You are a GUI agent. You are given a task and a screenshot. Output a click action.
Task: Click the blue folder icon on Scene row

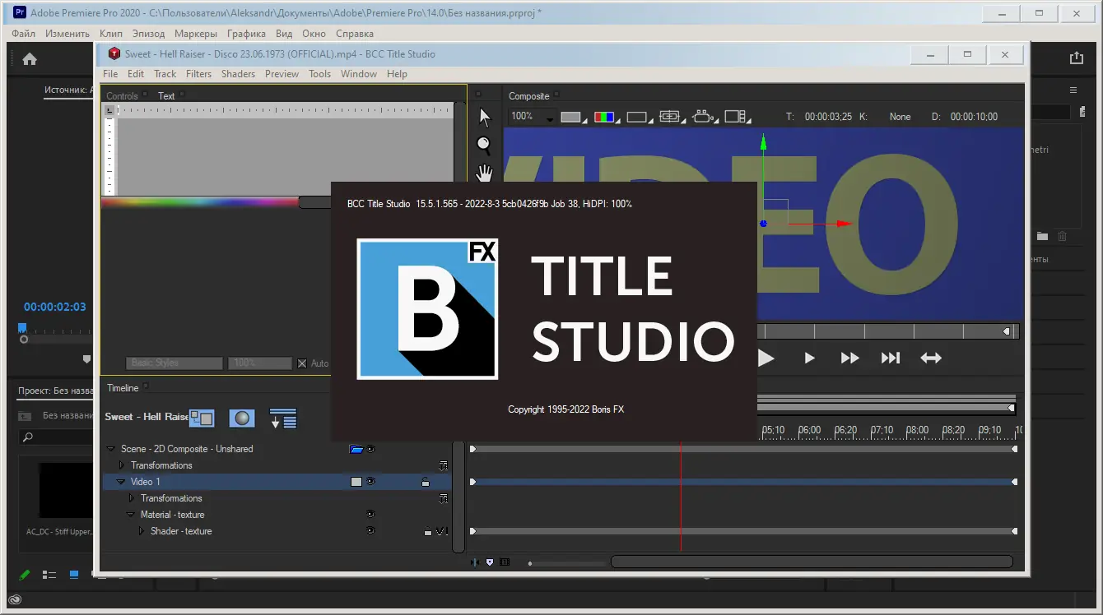coord(356,449)
